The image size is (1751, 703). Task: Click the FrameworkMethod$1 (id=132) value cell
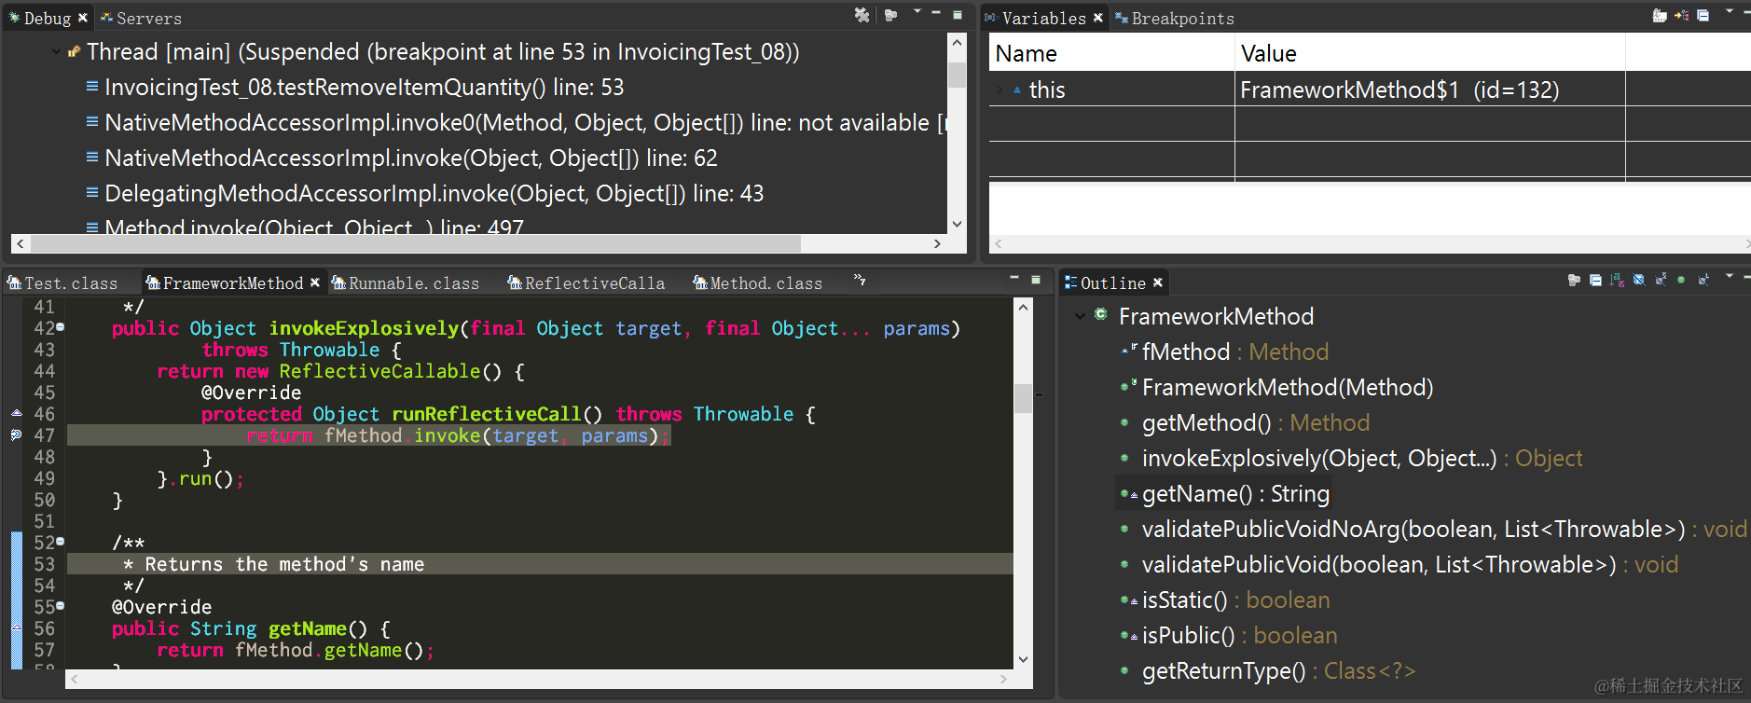point(1399,90)
